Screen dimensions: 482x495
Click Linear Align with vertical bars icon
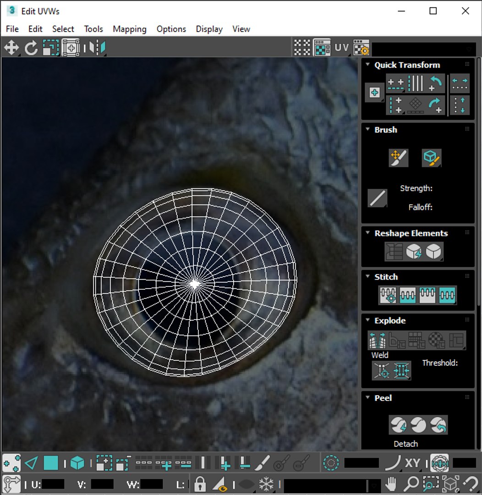tap(416, 84)
